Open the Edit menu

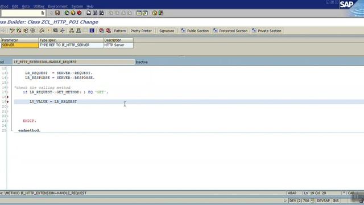coord(15,6)
